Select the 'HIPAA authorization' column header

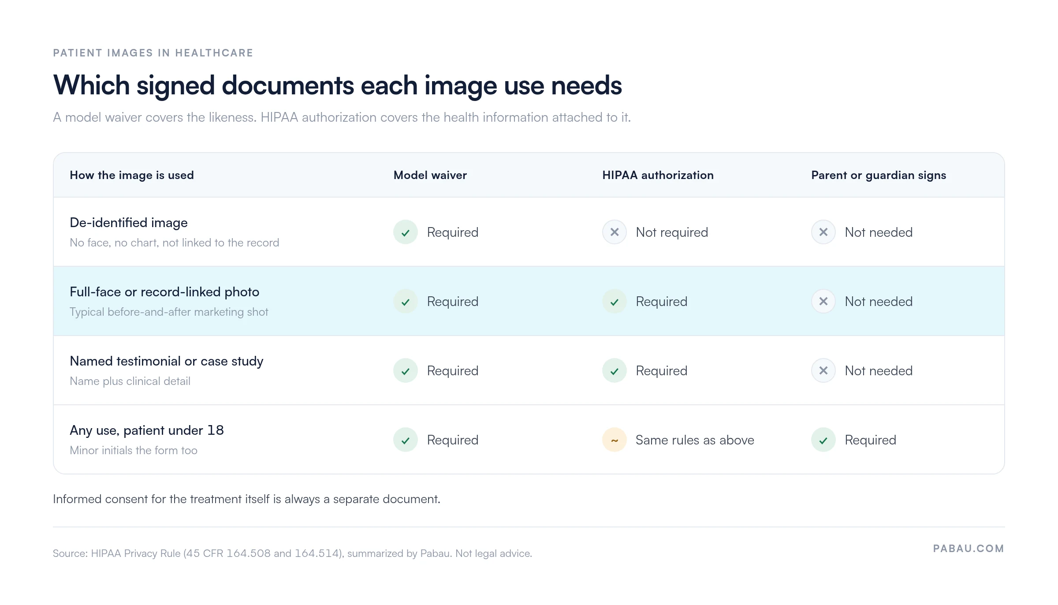[658, 175]
